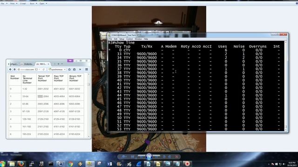Close the NM-1... Firefox tab

pos(48,64)
